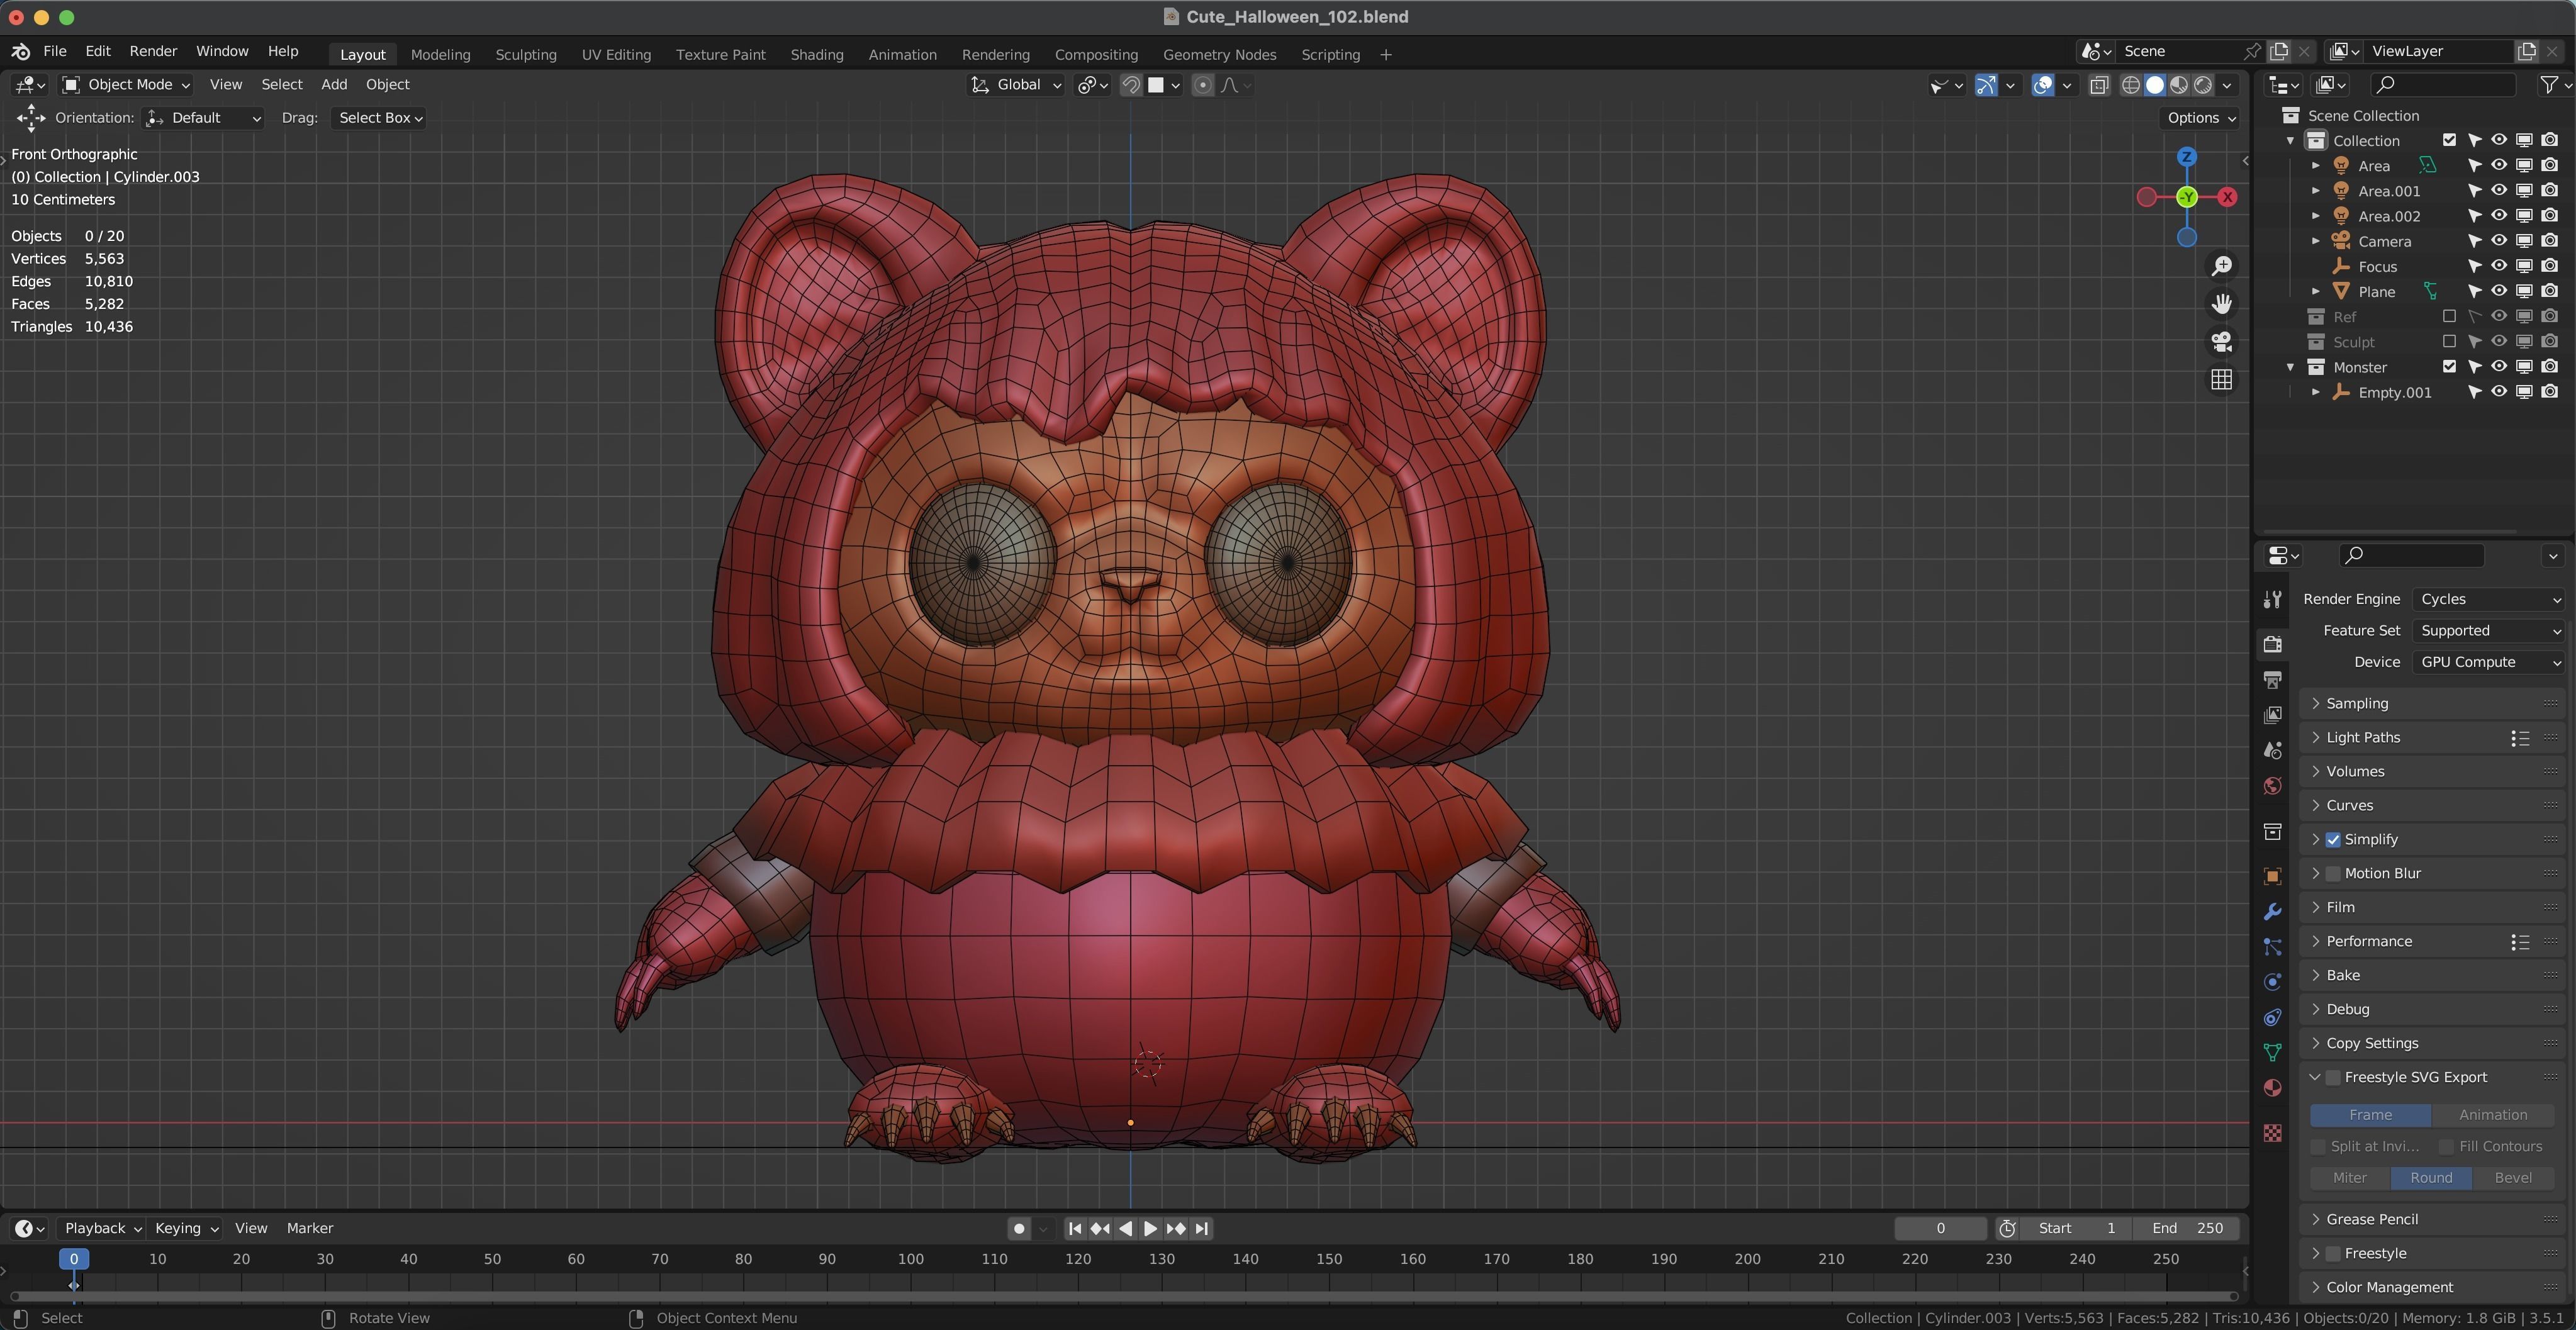Check the Ref collection exclude checkbox
The height and width of the screenshot is (1330, 2576).
coord(2449,317)
